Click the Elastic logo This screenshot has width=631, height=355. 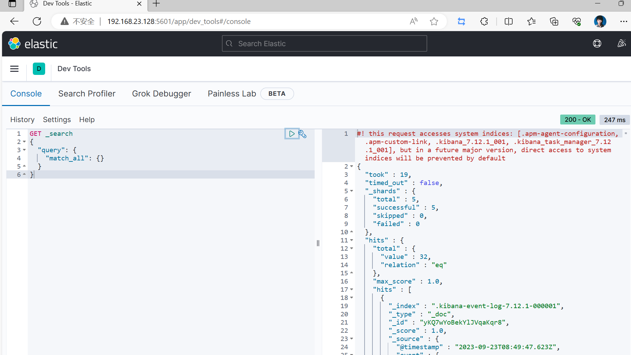33,44
